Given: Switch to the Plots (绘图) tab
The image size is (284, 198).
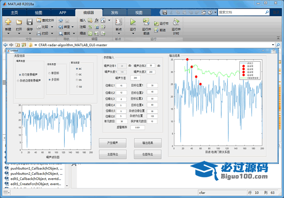Looking at the screenshot, I should coord(39,12).
